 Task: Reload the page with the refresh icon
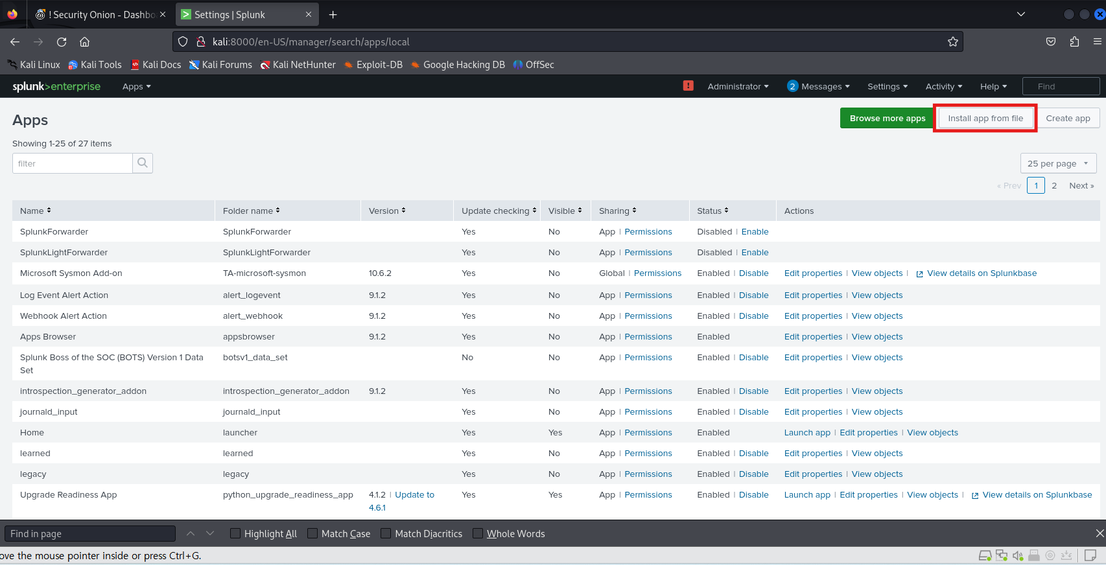point(62,41)
